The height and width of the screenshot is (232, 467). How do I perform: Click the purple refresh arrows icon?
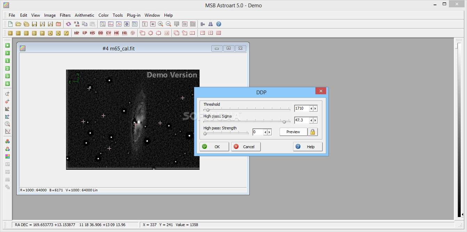[x=69, y=24]
